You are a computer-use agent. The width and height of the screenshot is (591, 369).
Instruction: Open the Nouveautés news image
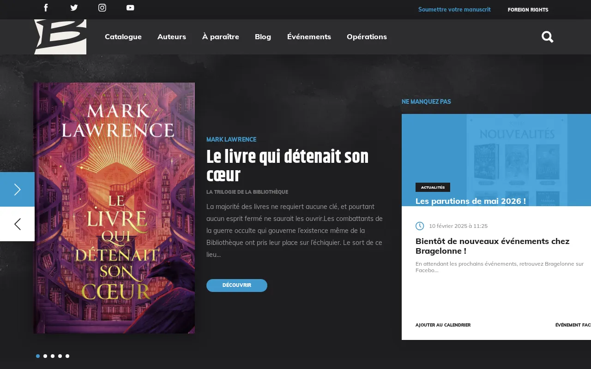[496, 160]
